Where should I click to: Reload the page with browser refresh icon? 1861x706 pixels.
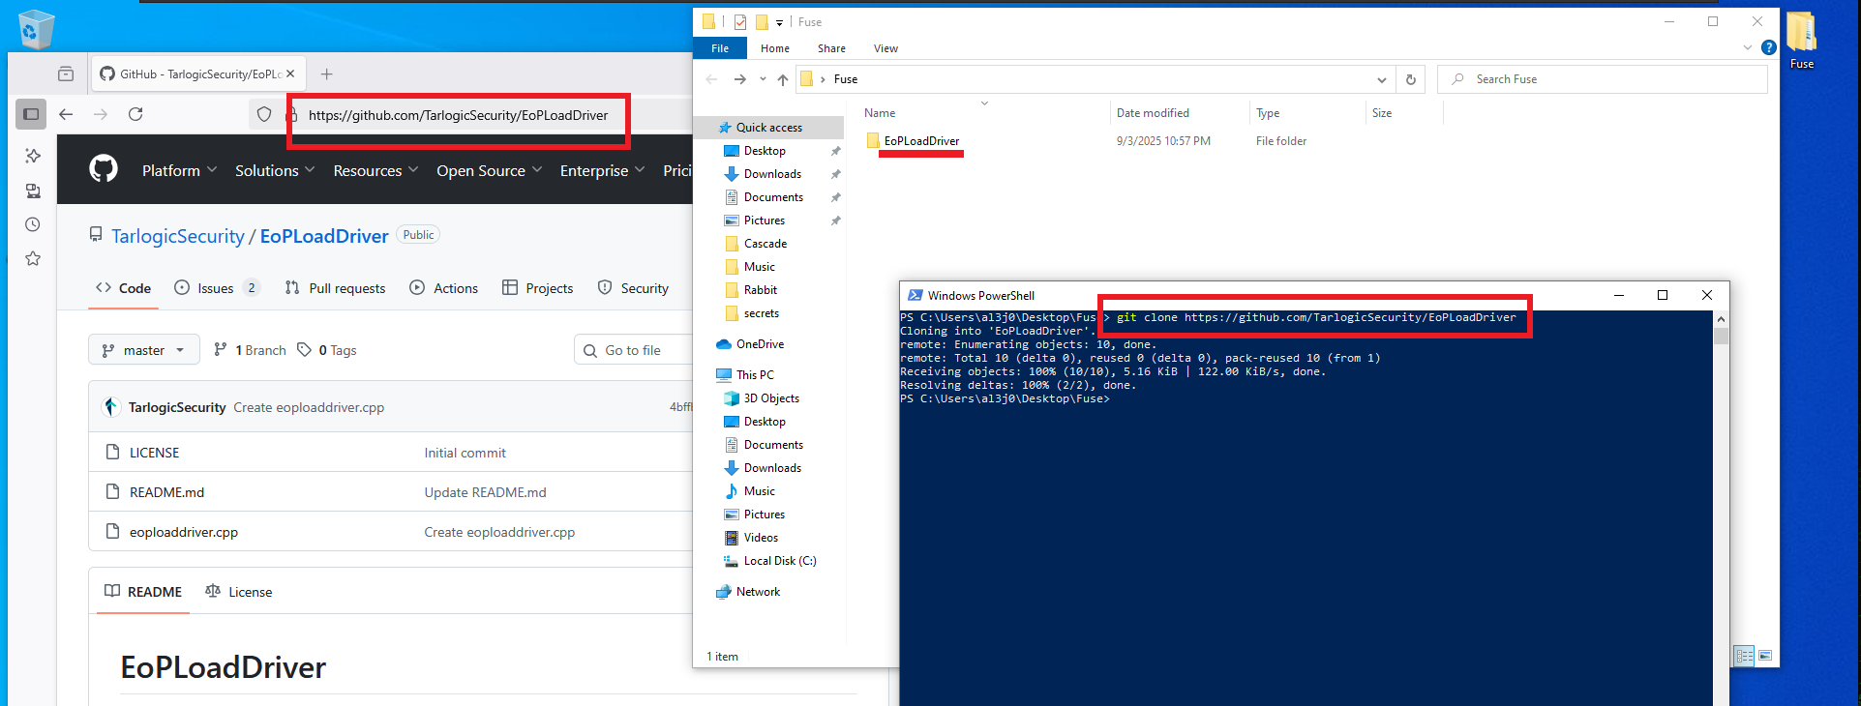[135, 114]
